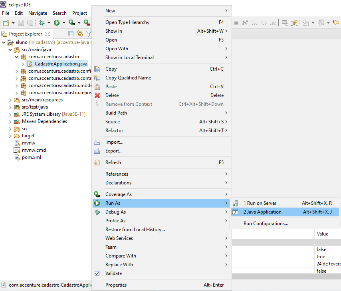Click the Step Into toolbar icon
341x291 pixels.
point(254,23)
